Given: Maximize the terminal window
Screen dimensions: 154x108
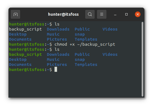Looking at the screenshot, I should 126,14.
